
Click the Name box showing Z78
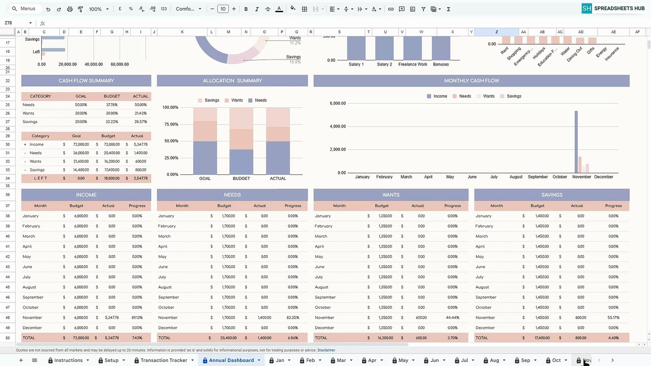pyautogui.click(x=14, y=23)
